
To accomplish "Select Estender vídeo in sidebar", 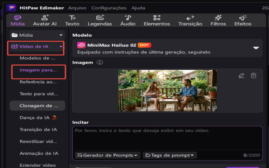I will pos(38,165).
